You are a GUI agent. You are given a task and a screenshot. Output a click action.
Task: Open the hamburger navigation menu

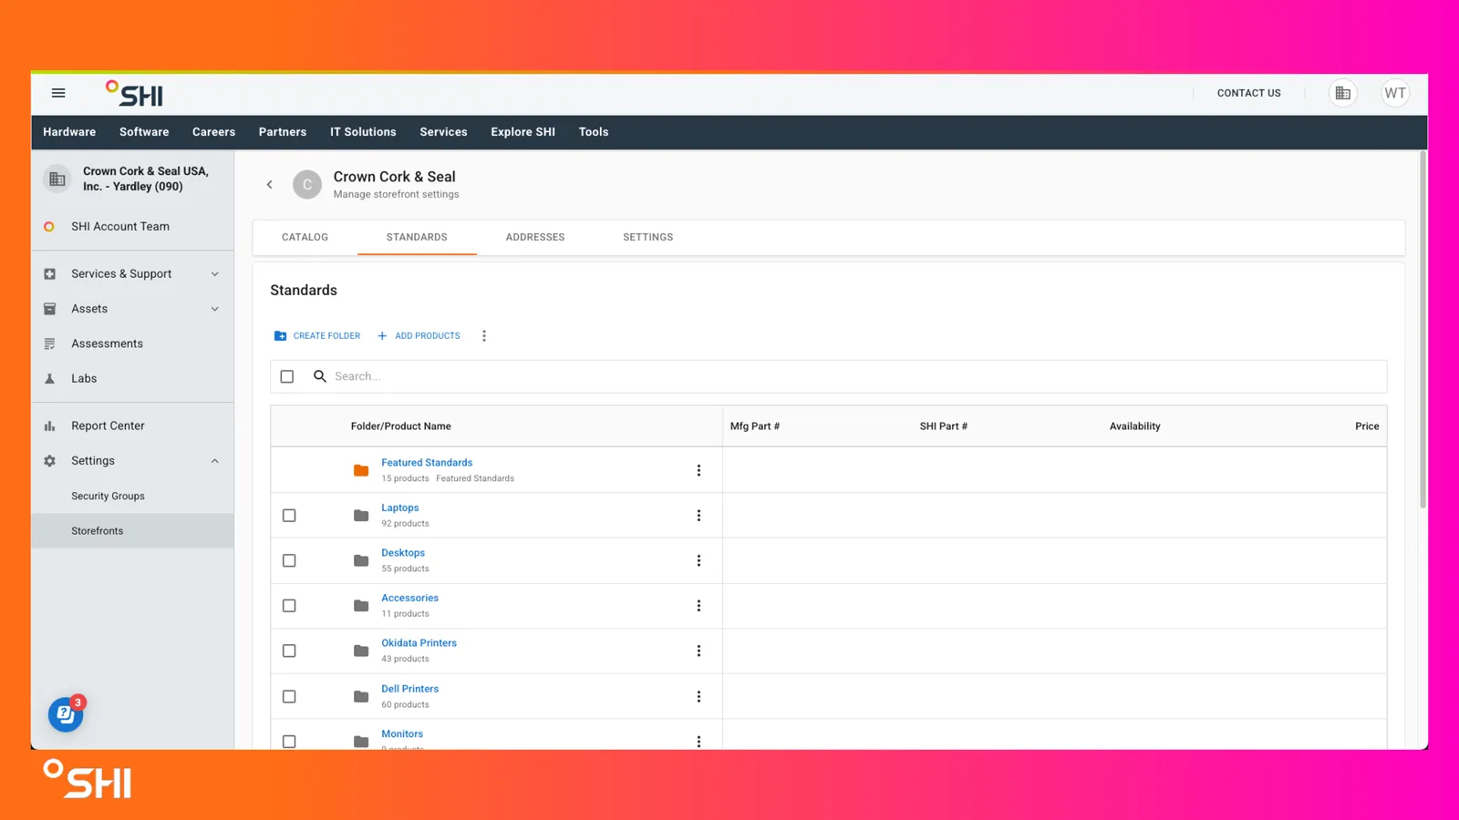58,93
